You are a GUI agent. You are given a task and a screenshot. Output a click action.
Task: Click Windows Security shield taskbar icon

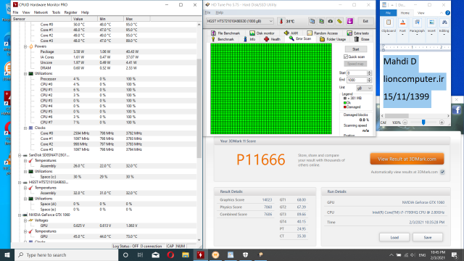(245, 254)
